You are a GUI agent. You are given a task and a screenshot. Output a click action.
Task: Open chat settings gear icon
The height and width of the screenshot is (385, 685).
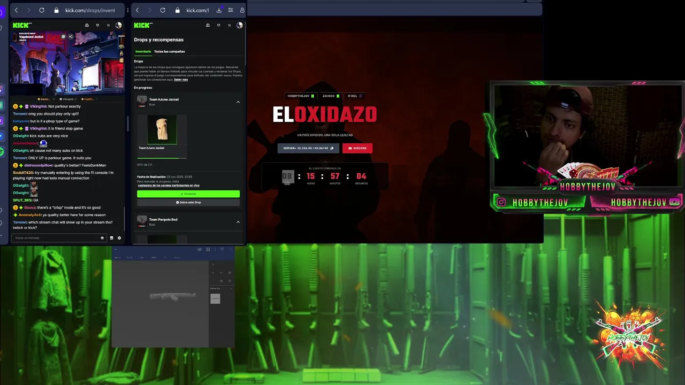[119, 238]
